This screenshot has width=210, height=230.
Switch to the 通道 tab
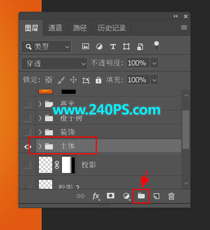coord(55,28)
